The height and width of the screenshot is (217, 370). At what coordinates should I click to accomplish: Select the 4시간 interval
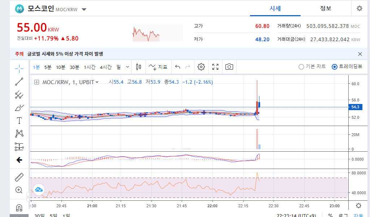106,67
